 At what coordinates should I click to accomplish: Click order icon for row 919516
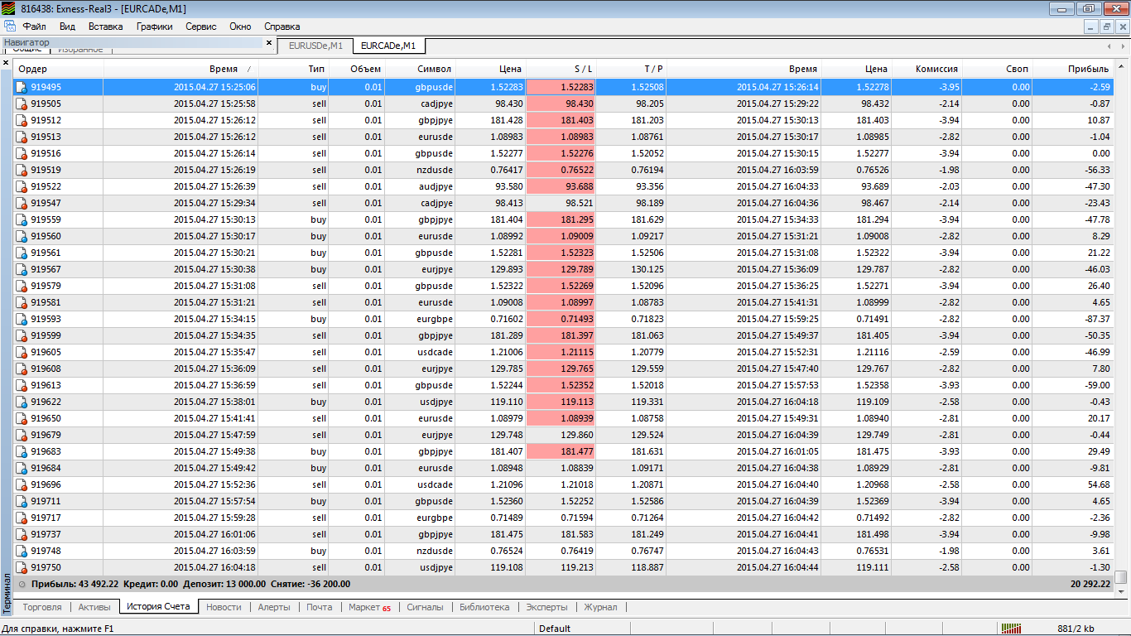pos(22,153)
